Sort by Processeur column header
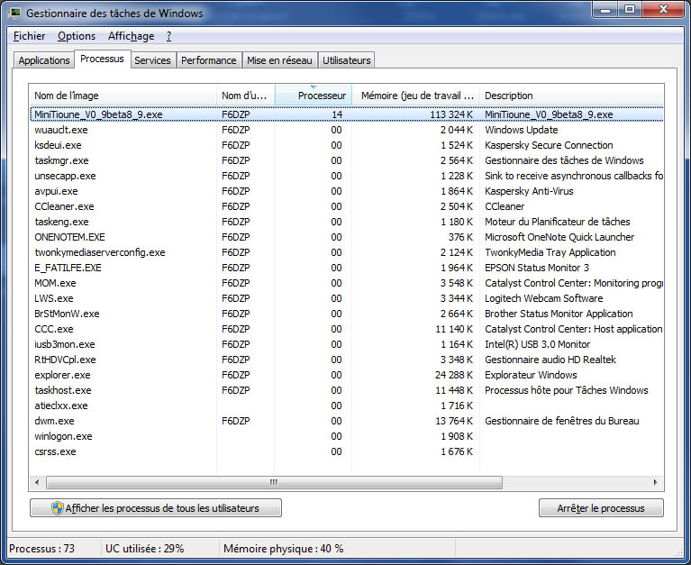 click(x=314, y=96)
